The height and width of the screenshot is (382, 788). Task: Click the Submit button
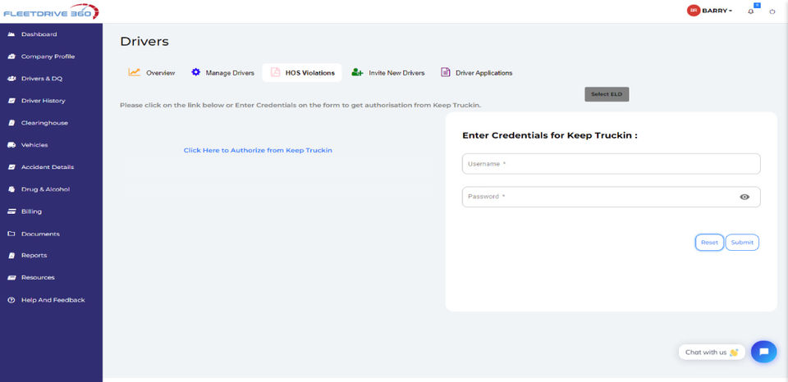(742, 243)
